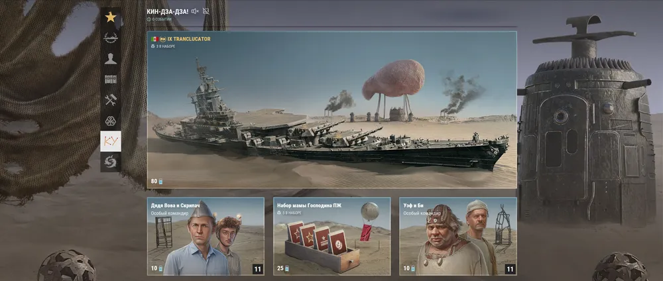Click the three-circle resources icon in sidebar
This screenshot has width=663, height=281.
(111, 121)
